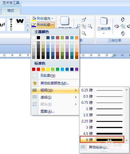Choose the light blue standard color

62,69
